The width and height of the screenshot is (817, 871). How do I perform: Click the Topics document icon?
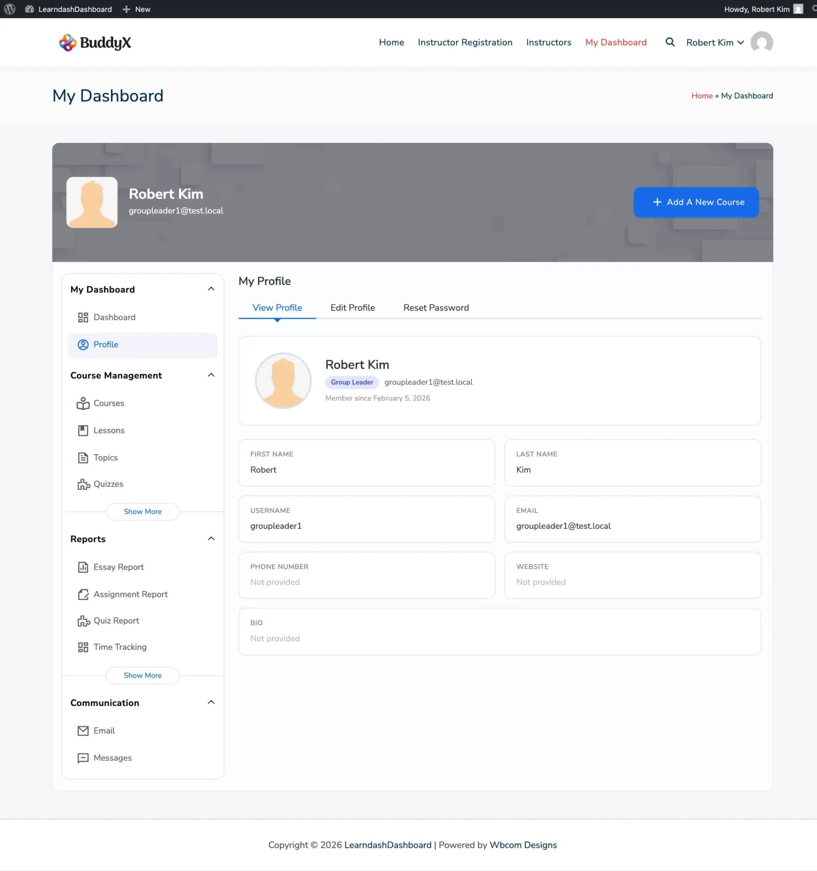pos(83,457)
